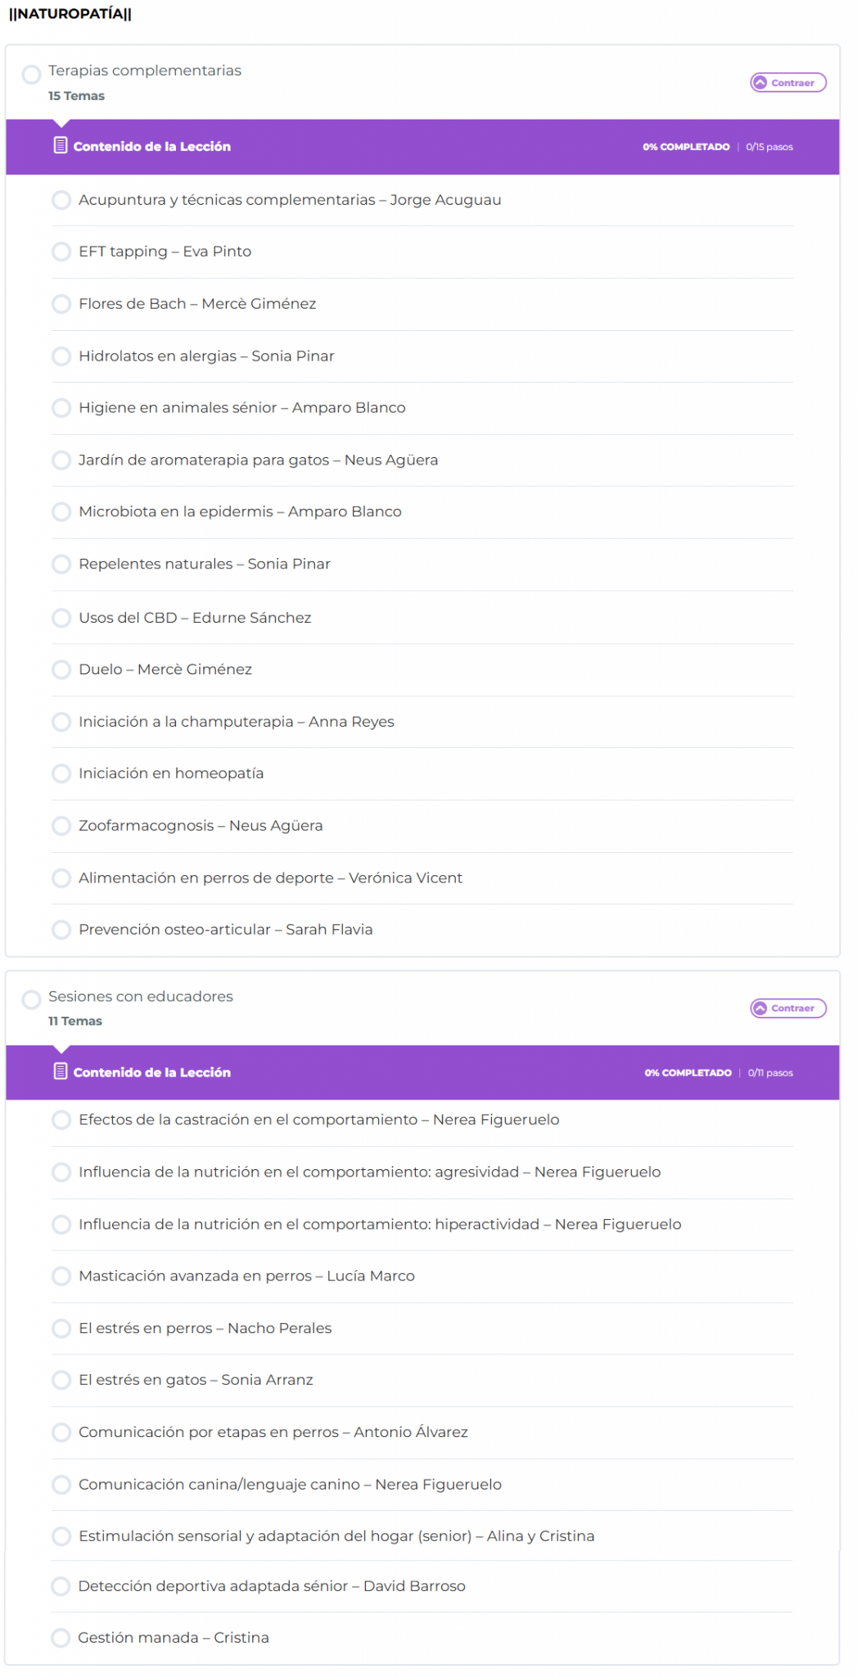Click the progress circle beside Zoofarmacognosis – Neus Agüera
857x1678 pixels.
pyautogui.click(x=61, y=826)
